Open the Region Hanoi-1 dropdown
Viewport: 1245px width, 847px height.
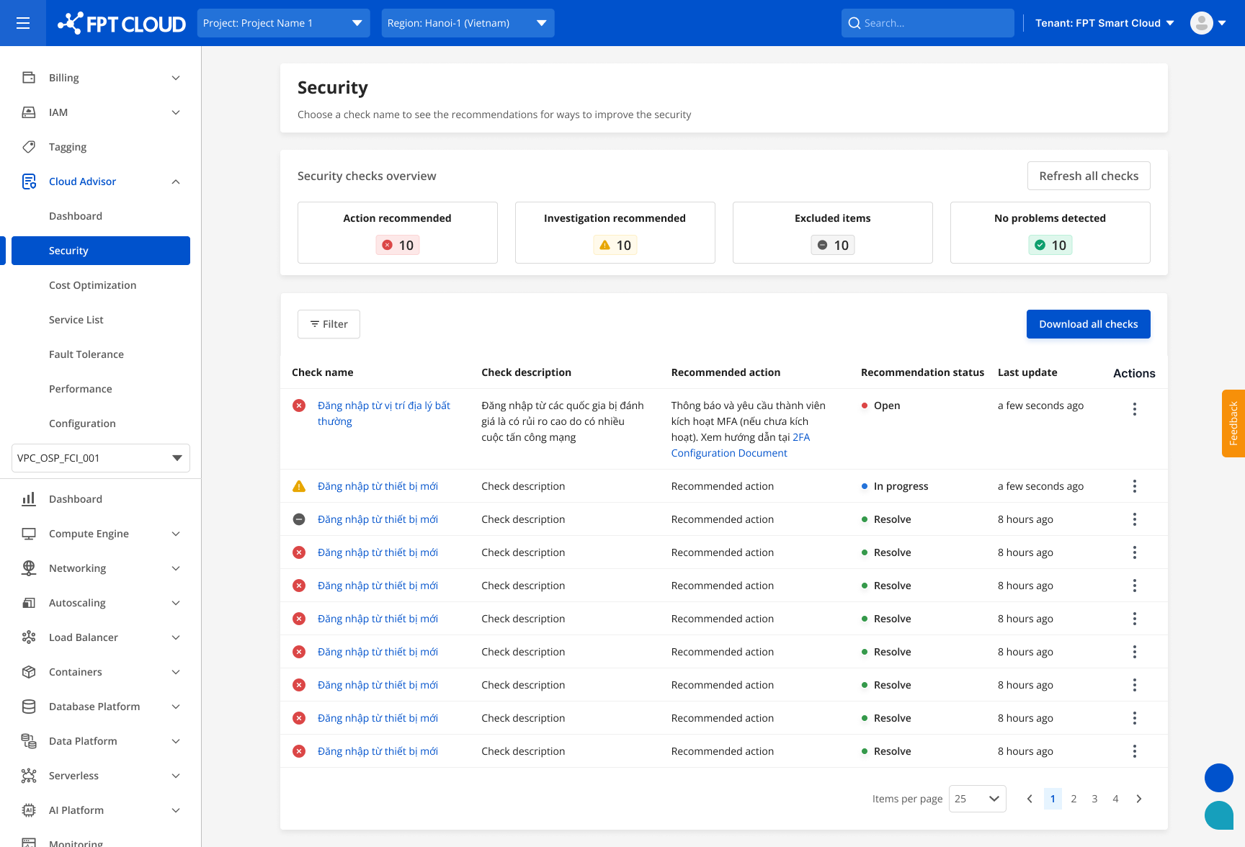(x=468, y=23)
